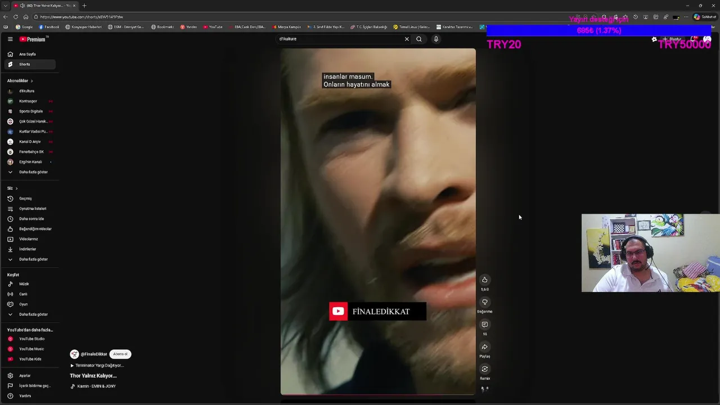This screenshot has height=405, width=720.
Task: Select the 'Thor Yalnız Kalıyor' browser tab
Action: 45,6
